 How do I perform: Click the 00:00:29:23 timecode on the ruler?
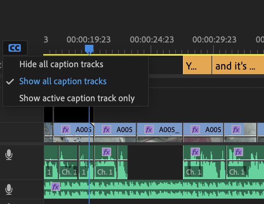pos(214,39)
